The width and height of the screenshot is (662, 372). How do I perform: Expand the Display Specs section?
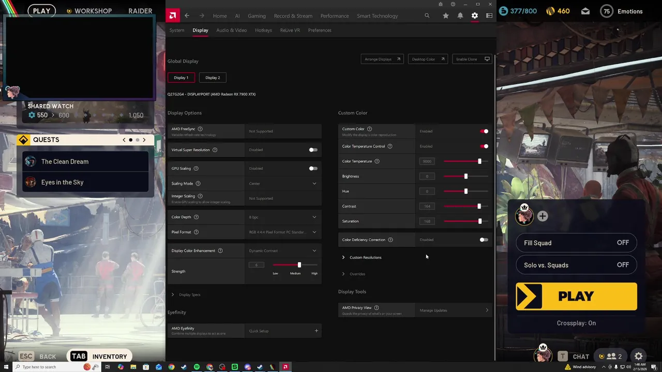click(186, 295)
